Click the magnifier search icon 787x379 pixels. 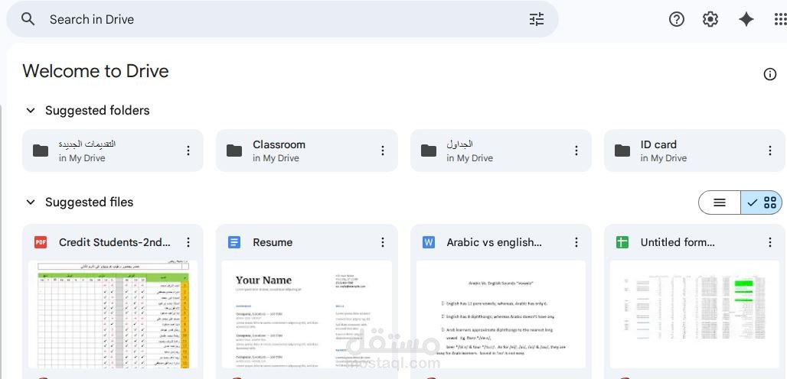pos(28,19)
